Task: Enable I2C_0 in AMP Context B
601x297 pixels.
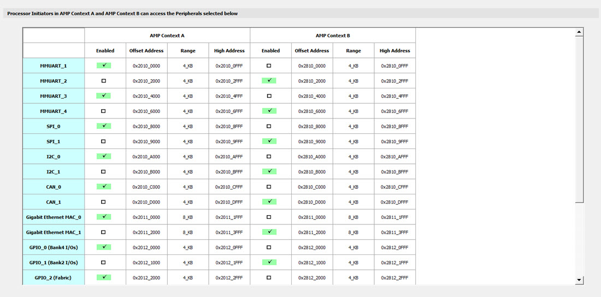Action: [x=269, y=156]
